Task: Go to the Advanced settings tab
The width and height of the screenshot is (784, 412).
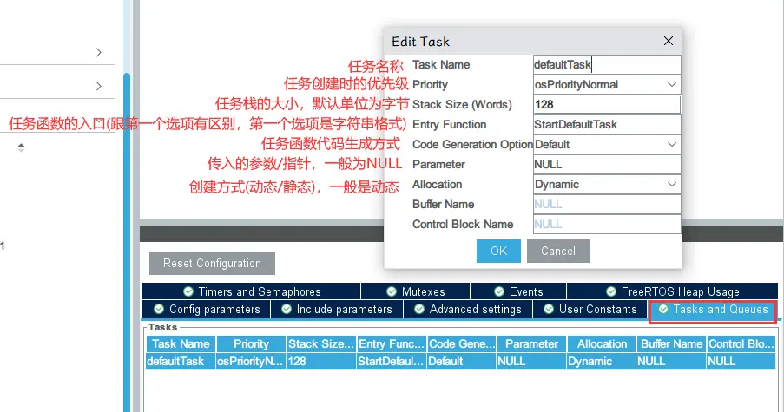Action: 467,309
